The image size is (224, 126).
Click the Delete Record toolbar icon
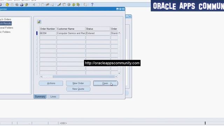coord(52,5)
